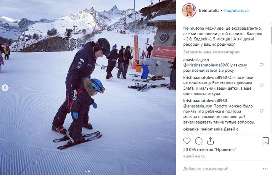Open freimutolia's profile avatar
The width and height of the screenshot is (272, 175).
189,10
